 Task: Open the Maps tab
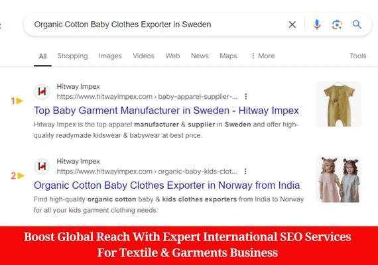[228, 56]
